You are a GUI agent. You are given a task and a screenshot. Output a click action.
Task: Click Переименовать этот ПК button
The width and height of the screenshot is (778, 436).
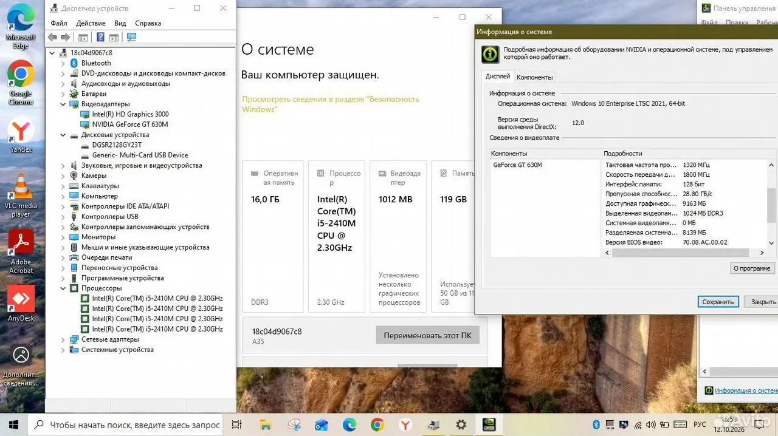pos(427,335)
